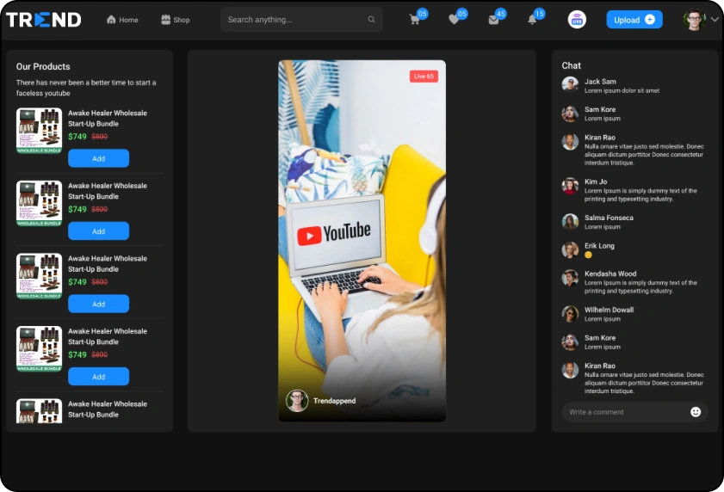
Task: Add the third Awake Healer bundle
Action: point(98,304)
